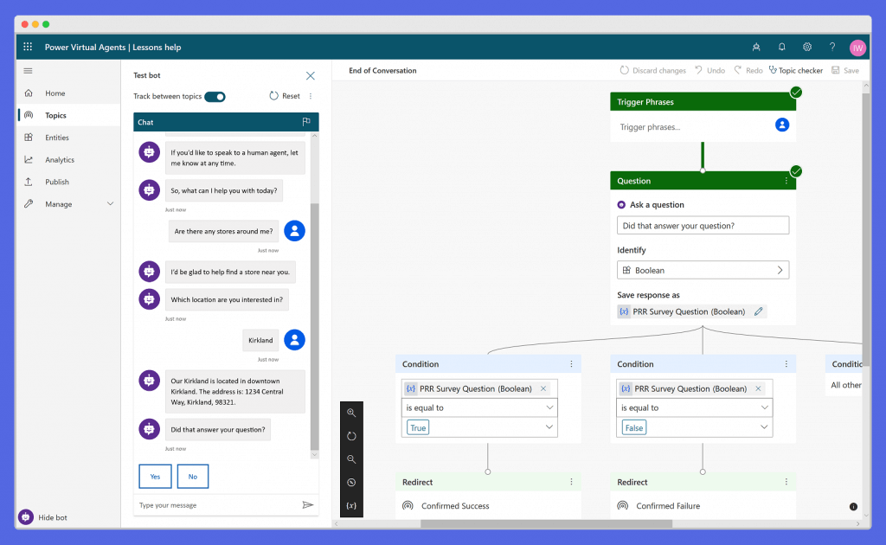This screenshot has height=545, width=886.
Task: Click Discard changes
Action: [652, 71]
